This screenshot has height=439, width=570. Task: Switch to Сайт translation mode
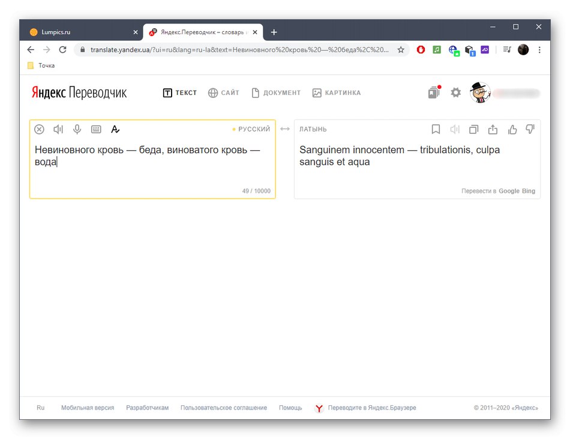pos(224,92)
